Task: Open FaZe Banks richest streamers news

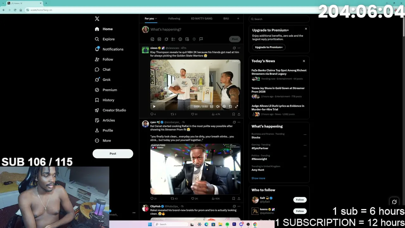Action: pos(279,72)
